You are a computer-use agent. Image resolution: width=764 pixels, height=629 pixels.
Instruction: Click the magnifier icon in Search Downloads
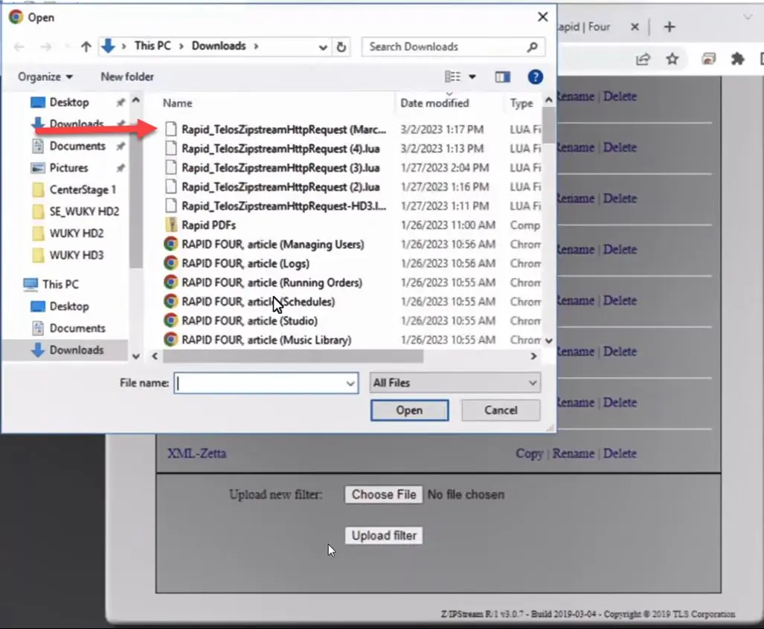(532, 47)
